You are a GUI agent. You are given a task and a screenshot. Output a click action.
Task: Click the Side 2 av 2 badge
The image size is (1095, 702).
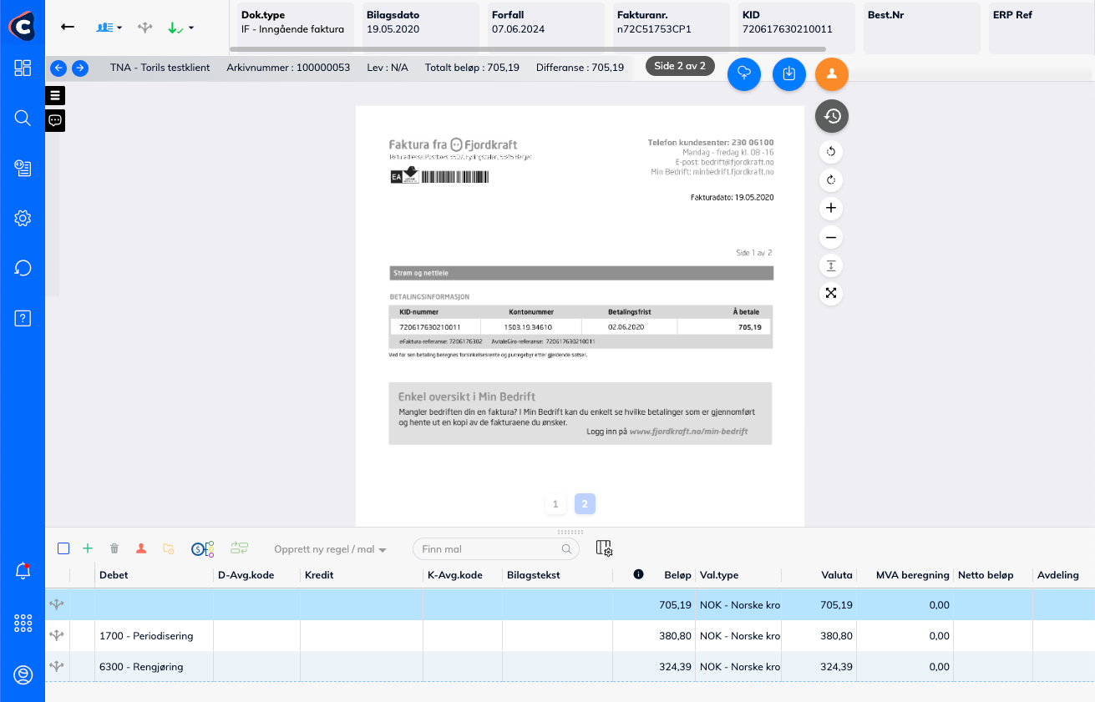tap(679, 66)
